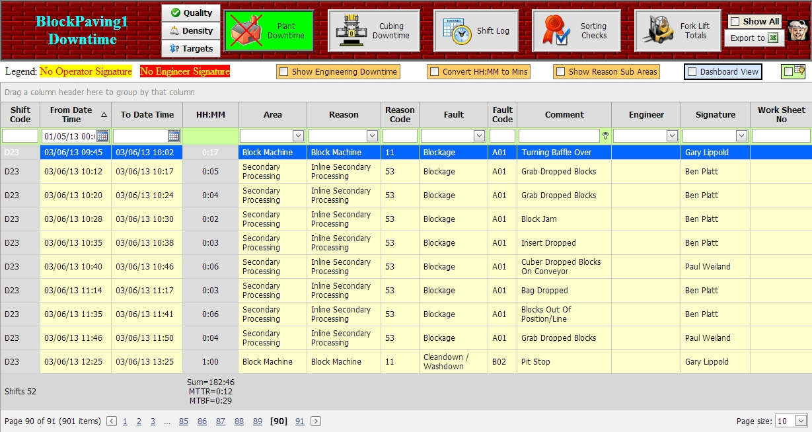812x432 pixels.
Task: Go to page 1
Action: (125, 421)
